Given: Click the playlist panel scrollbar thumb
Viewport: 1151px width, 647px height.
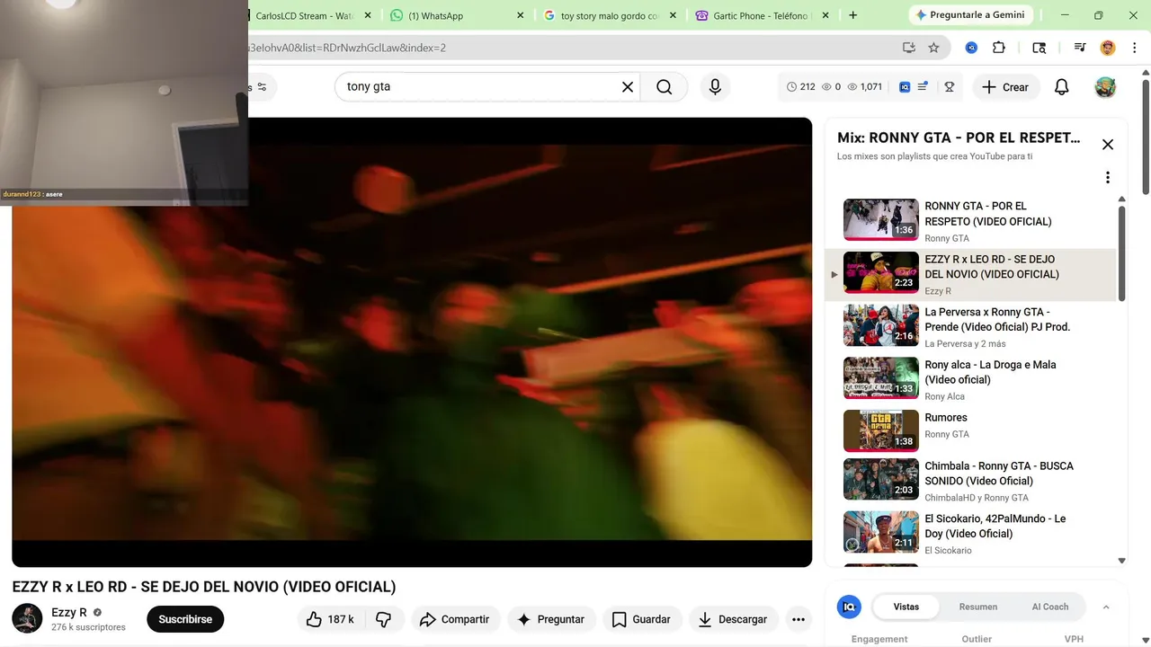Looking at the screenshot, I should [x=1121, y=253].
